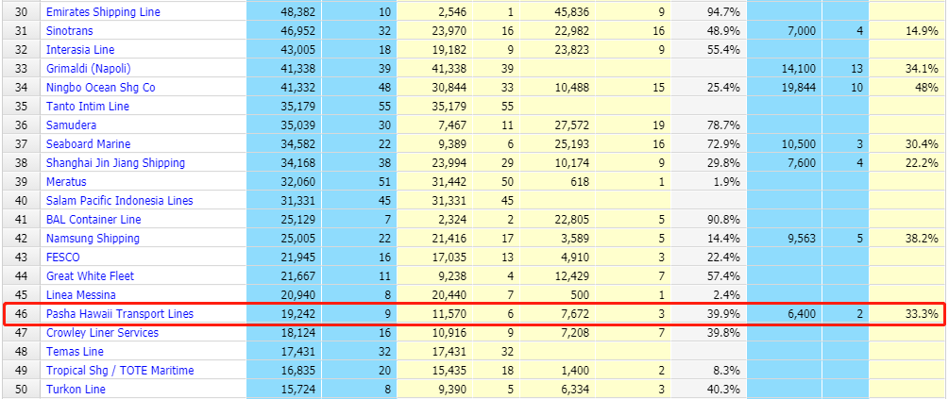Select the 7,000 cell in the Sinotrans row
Image resolution: width=949 pixels, height=399 pixels.
(784, 30)
